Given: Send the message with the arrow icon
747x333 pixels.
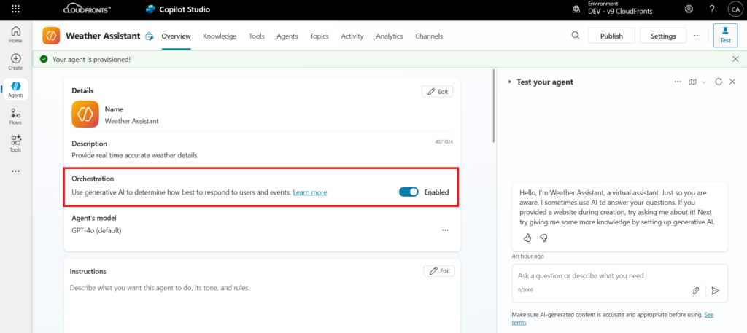Looking at the screenshot, I should coord(715,291).
